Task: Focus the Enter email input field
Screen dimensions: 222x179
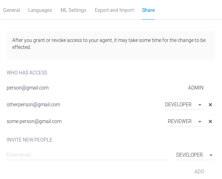Action: click(x=88, y=155)
